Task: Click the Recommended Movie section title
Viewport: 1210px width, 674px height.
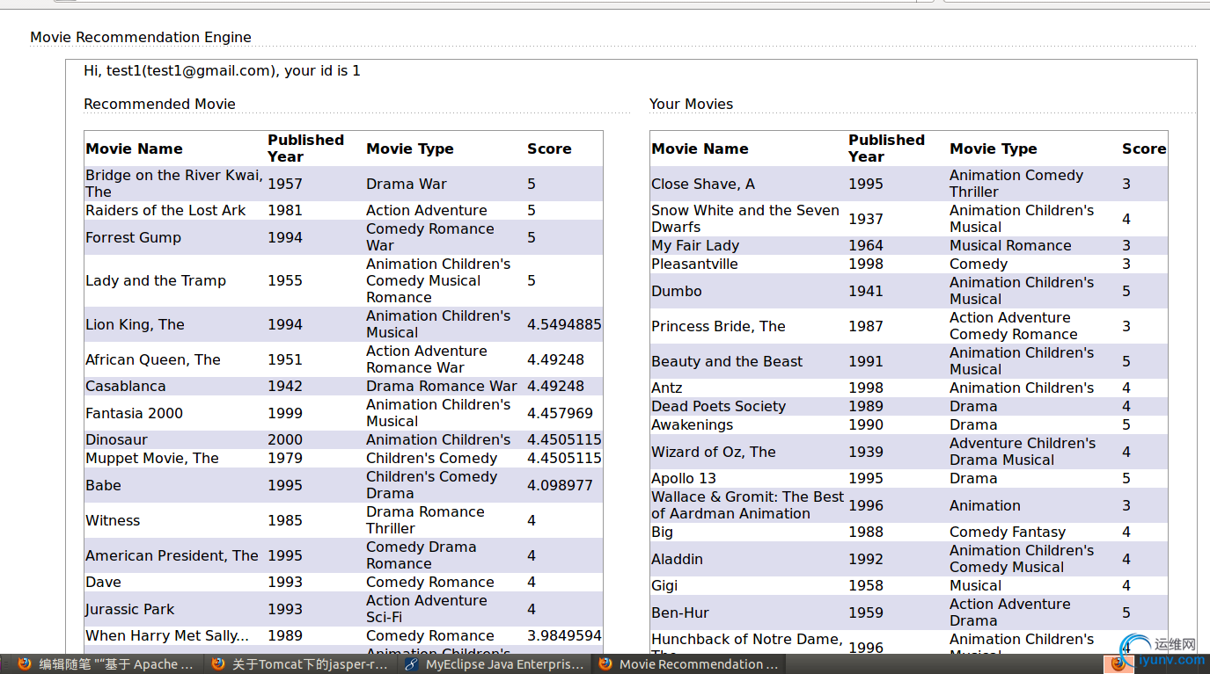Action: [x=159, y=104]
